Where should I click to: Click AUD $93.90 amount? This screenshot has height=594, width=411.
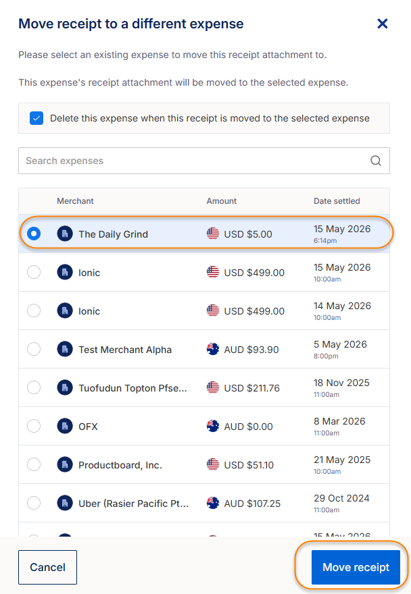251,350
